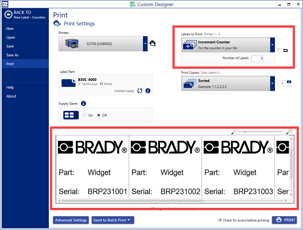The height and width of the screenshot is (230, 303).
Task: Click the Supply Saver grid icon
Action: pos(71,115)
